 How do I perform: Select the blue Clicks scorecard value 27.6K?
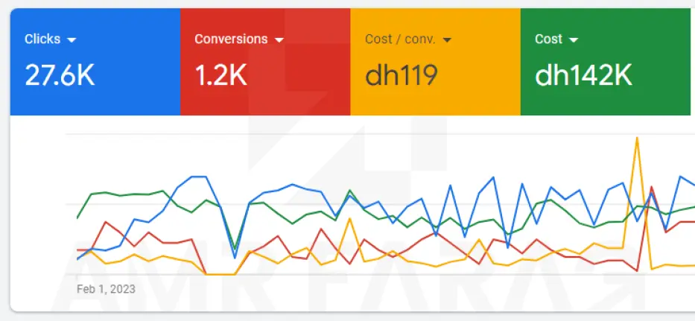(60, 75)
